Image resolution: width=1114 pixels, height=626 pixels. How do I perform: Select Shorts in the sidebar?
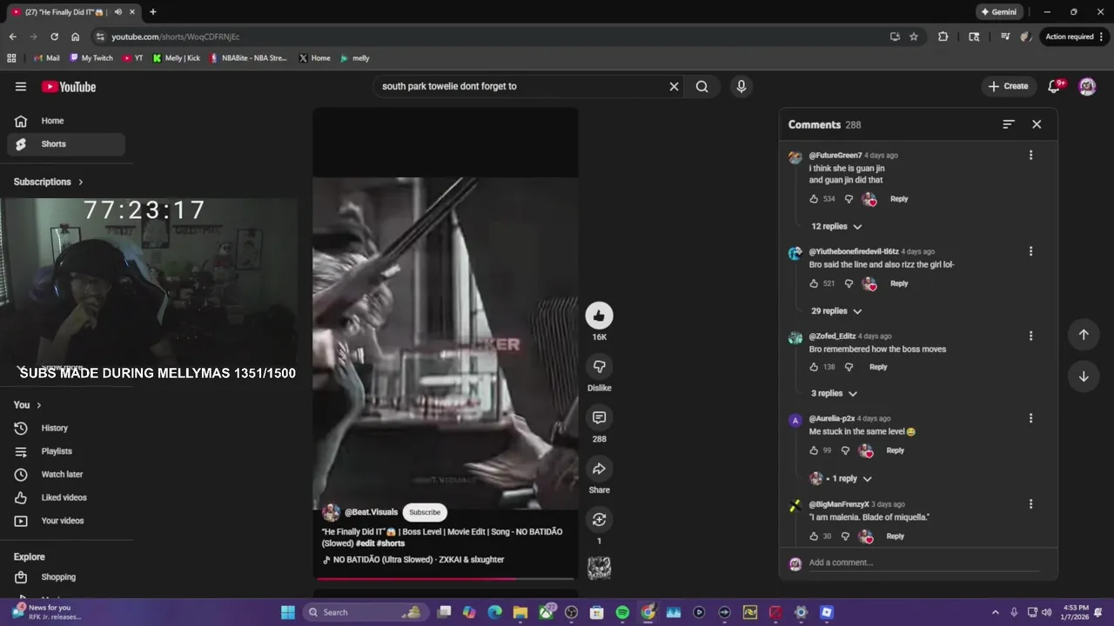(x=66, y=144)
